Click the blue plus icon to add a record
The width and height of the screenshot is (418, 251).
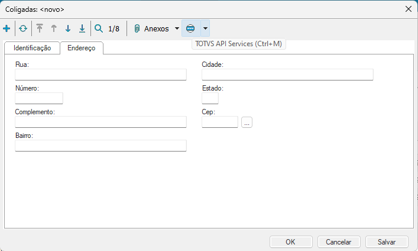[x=7, y=28]
